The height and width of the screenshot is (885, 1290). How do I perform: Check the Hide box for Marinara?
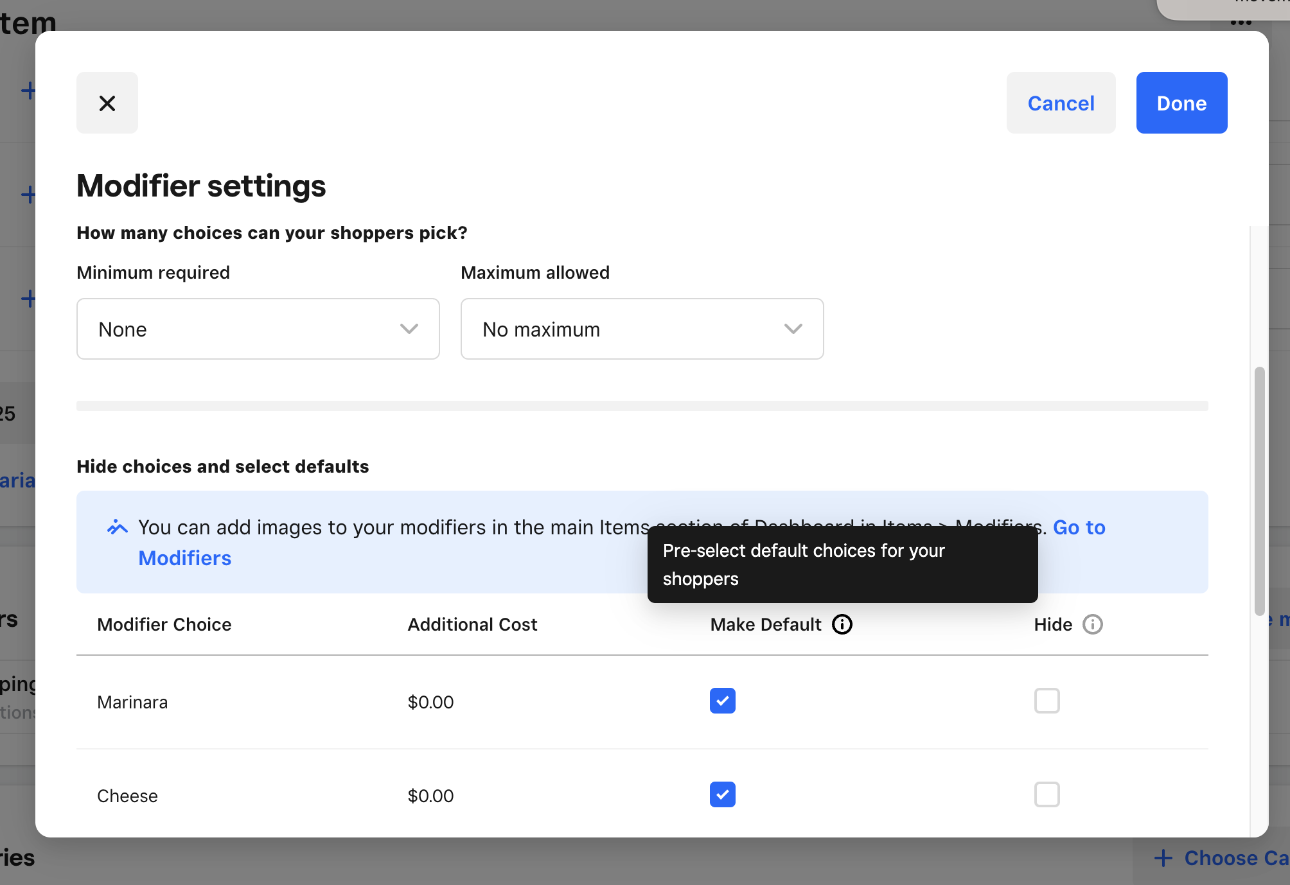[x=1047, y=701]
